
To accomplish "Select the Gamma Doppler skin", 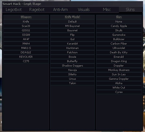I will tap(119, 79).
